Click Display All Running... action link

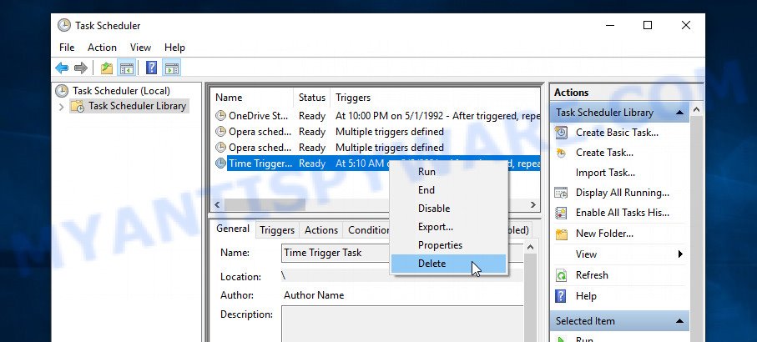tap(623, 193)
